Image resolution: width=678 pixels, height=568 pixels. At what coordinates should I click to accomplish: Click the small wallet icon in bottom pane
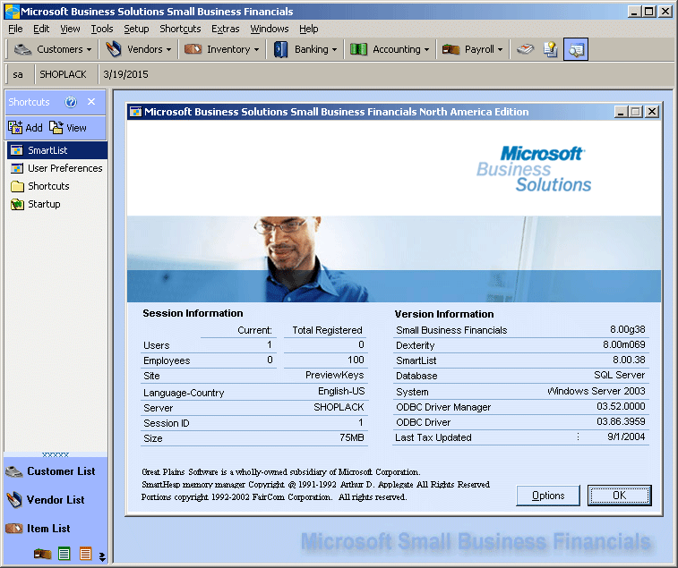[x=42, y=554]
